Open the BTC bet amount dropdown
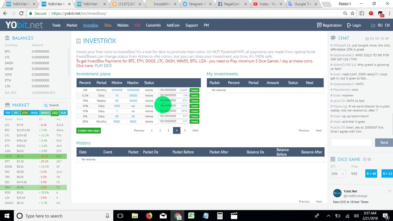 point(338,174)
